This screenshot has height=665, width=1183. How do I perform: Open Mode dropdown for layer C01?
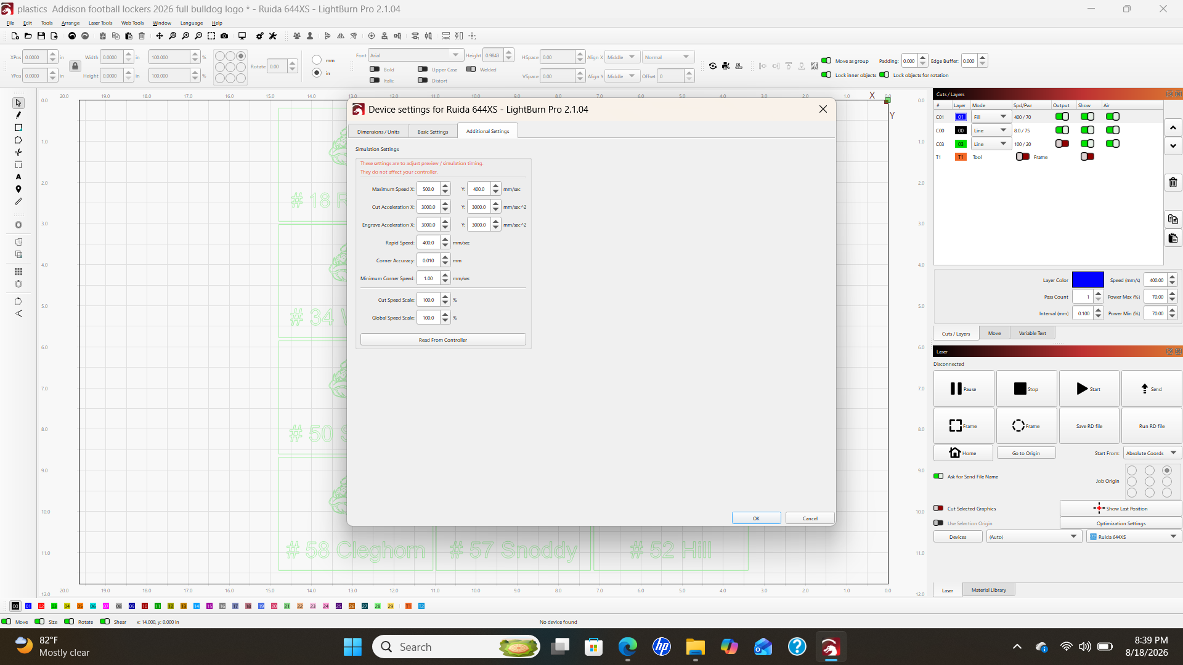(991, 116)
